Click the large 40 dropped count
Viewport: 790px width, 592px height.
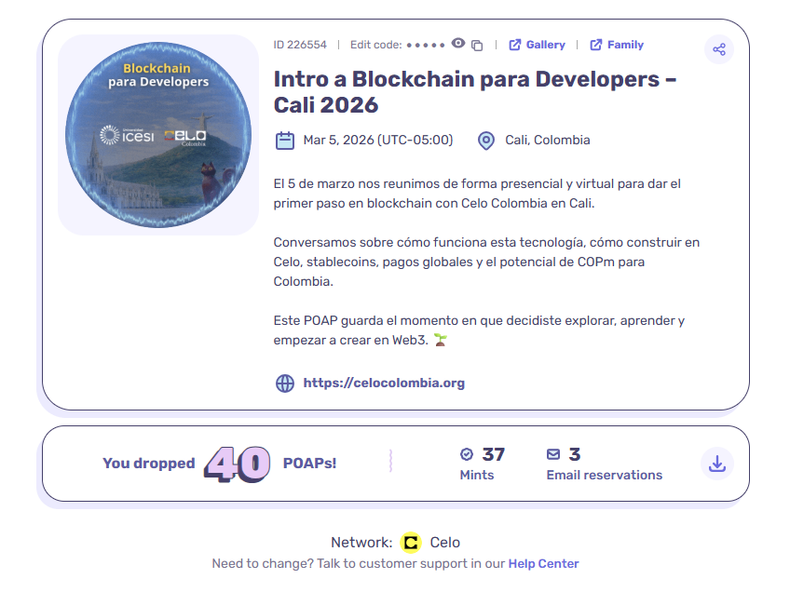(237, 464)
